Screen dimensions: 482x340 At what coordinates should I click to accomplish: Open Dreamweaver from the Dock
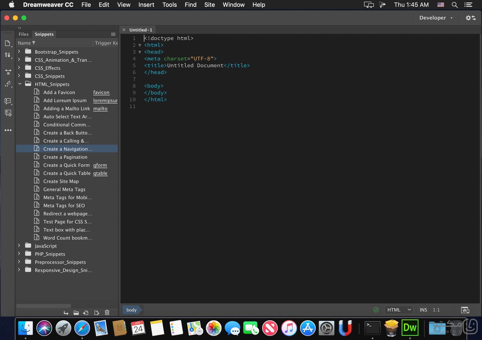coord(410,328)
